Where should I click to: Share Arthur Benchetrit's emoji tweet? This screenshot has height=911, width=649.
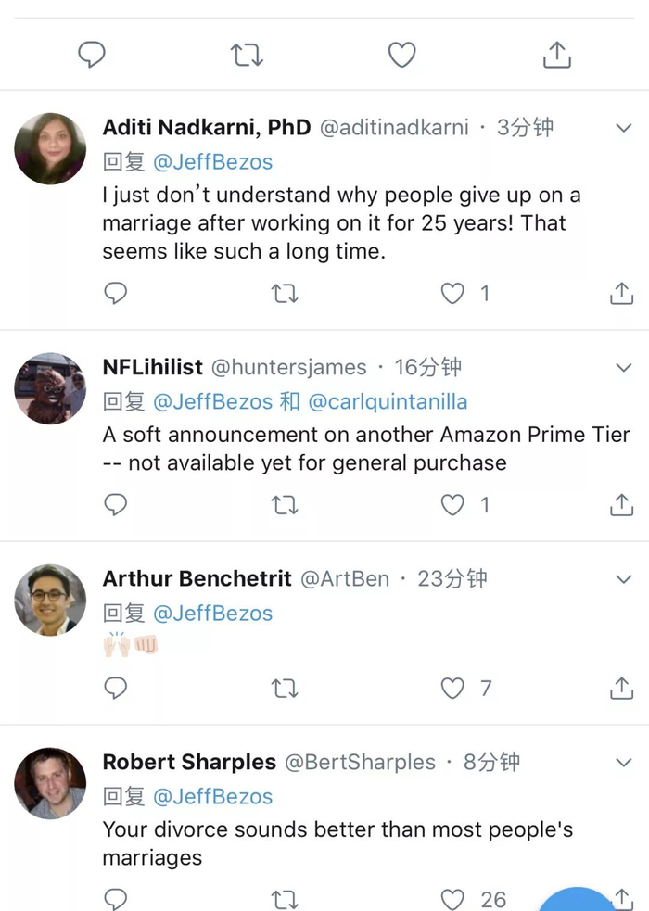click(x=621, y=688)
